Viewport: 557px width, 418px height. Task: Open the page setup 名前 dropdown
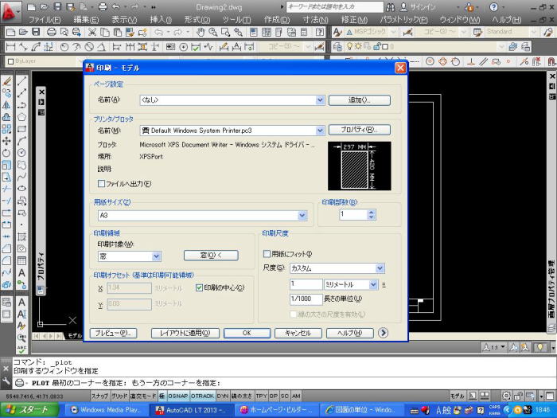320,100
